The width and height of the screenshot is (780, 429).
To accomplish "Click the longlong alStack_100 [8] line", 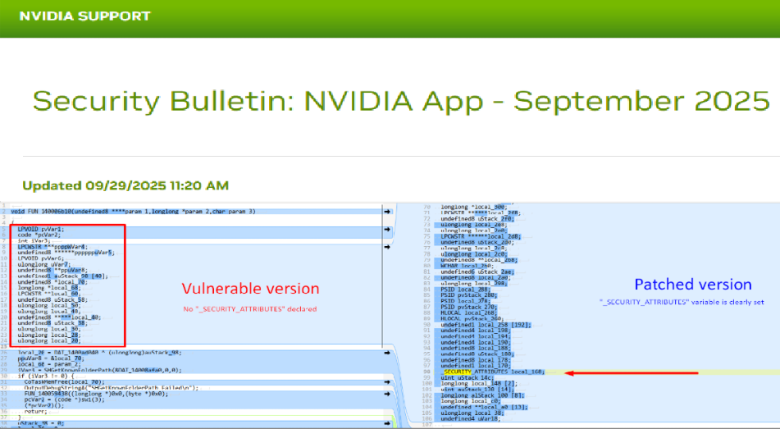I will point(482,395).
